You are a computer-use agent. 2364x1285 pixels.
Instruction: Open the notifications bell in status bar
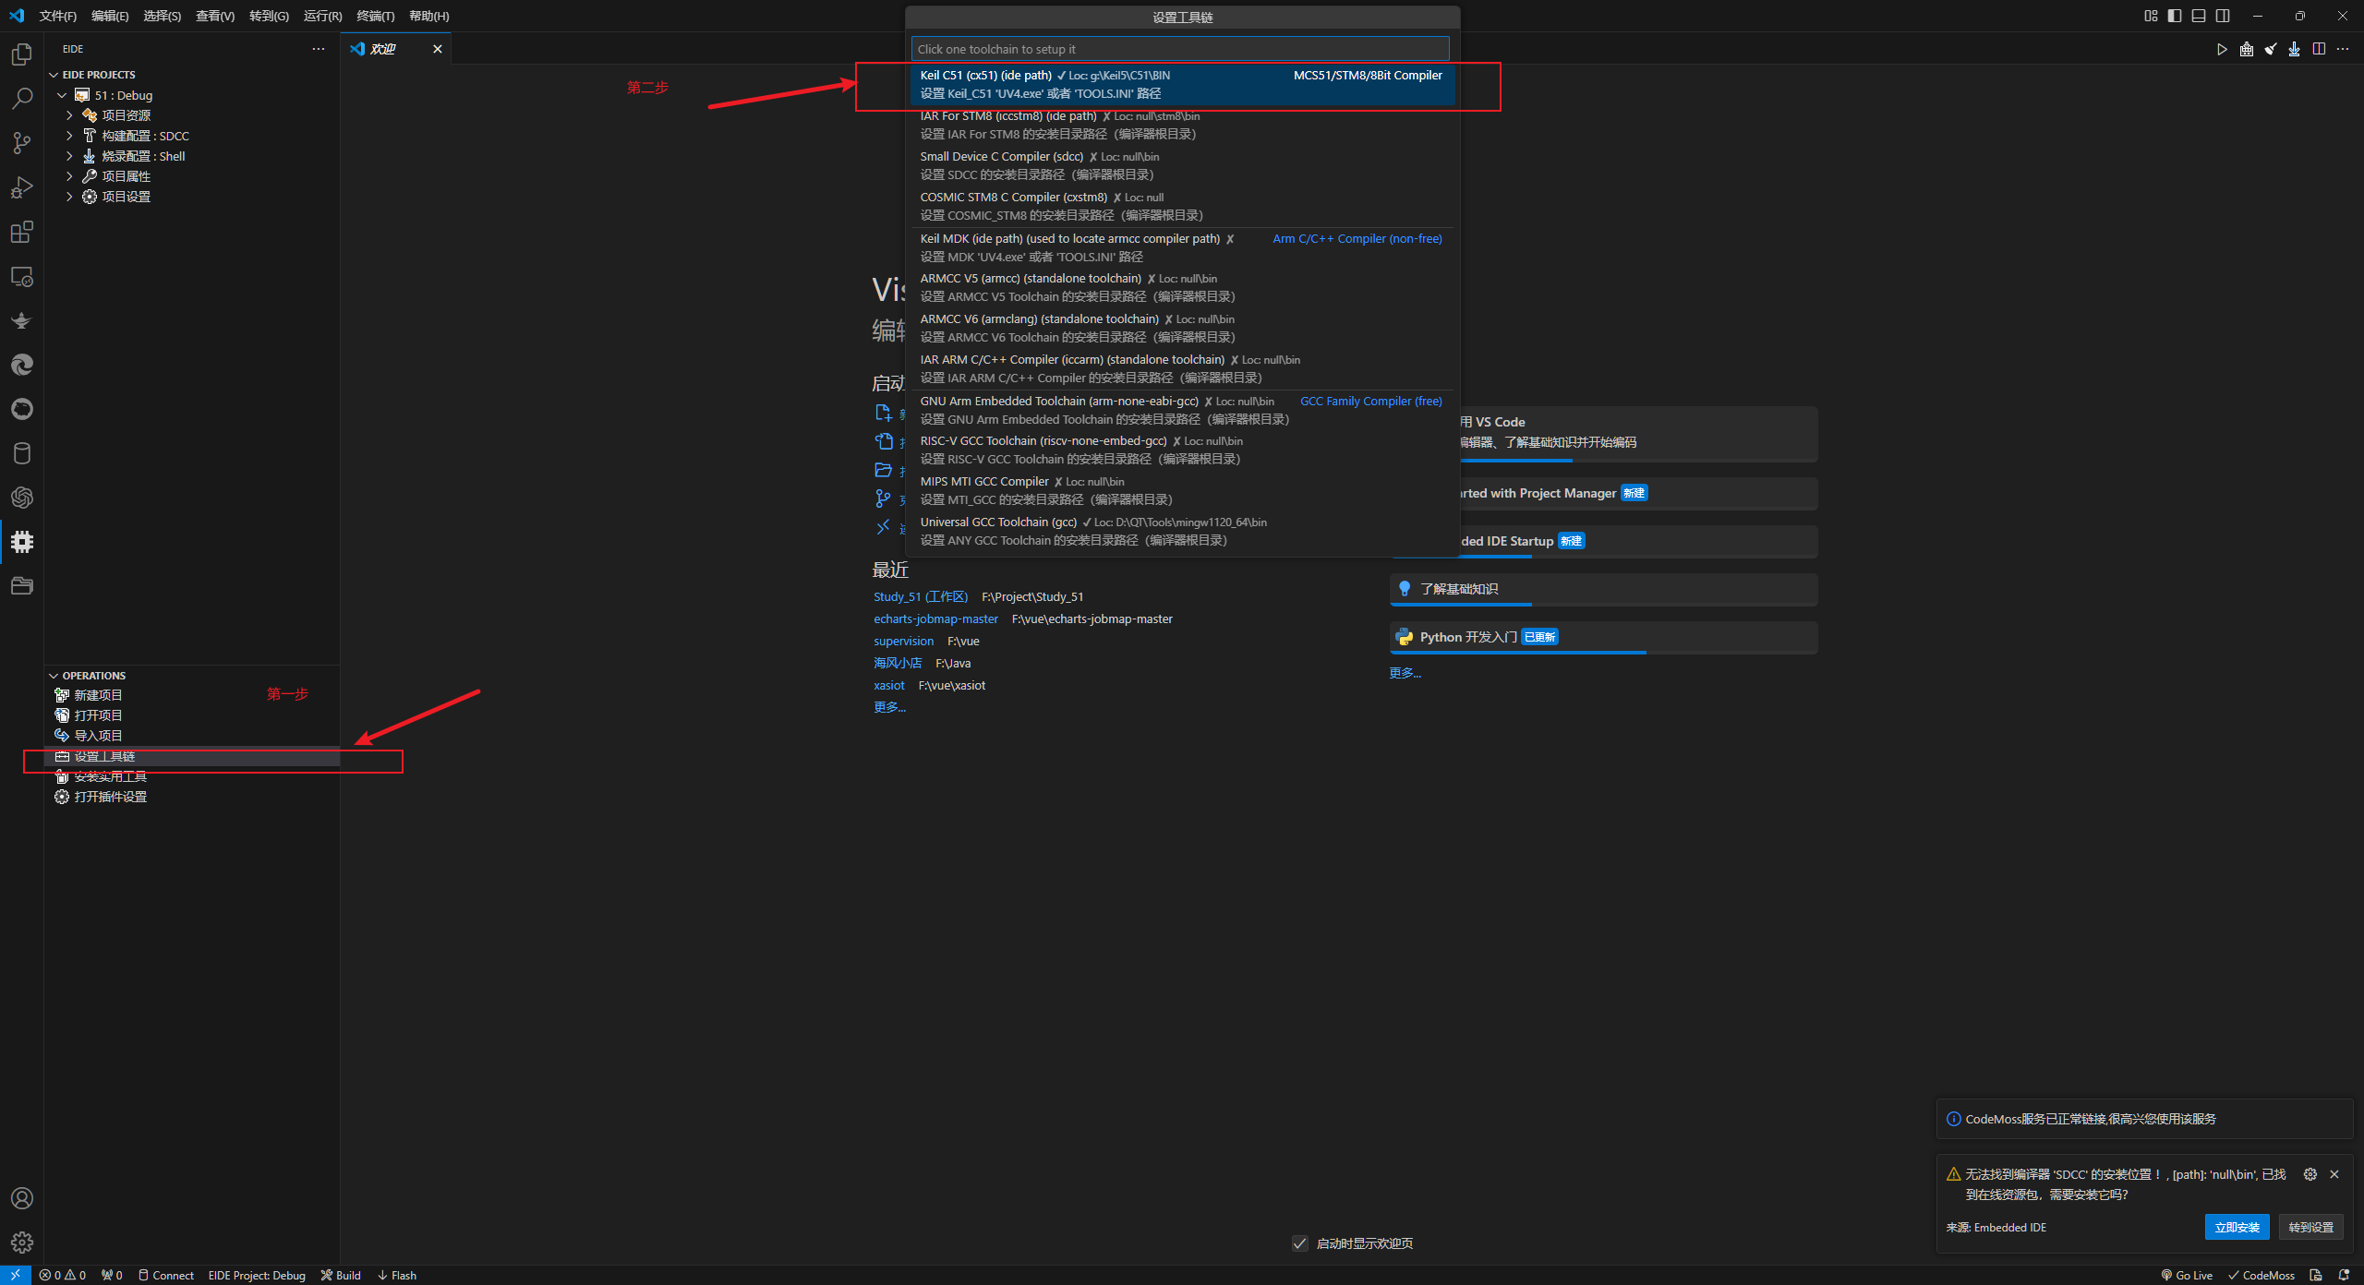pyautogui.click(x=2343, y=1275)
